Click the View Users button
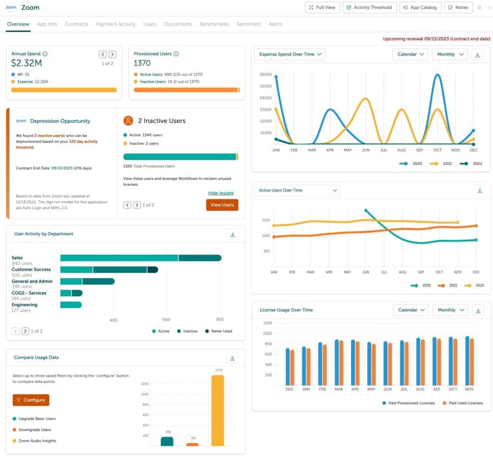 (222, 205)
